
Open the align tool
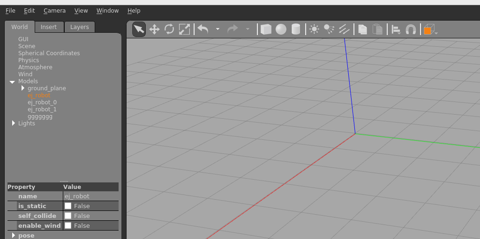[397, 29]
